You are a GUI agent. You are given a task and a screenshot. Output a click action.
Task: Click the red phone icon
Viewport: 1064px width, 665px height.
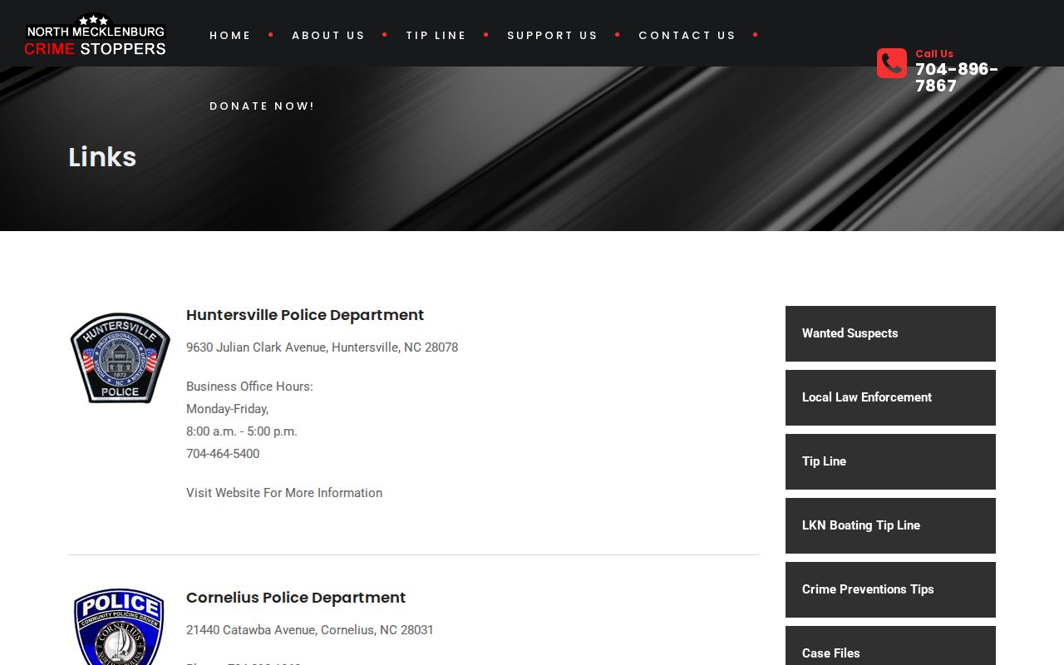[x=892, y=63]
